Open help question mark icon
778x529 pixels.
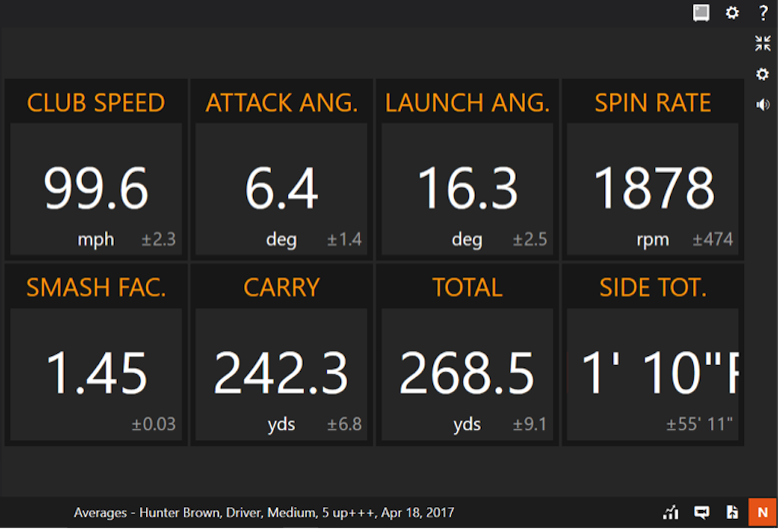[763, 12]
